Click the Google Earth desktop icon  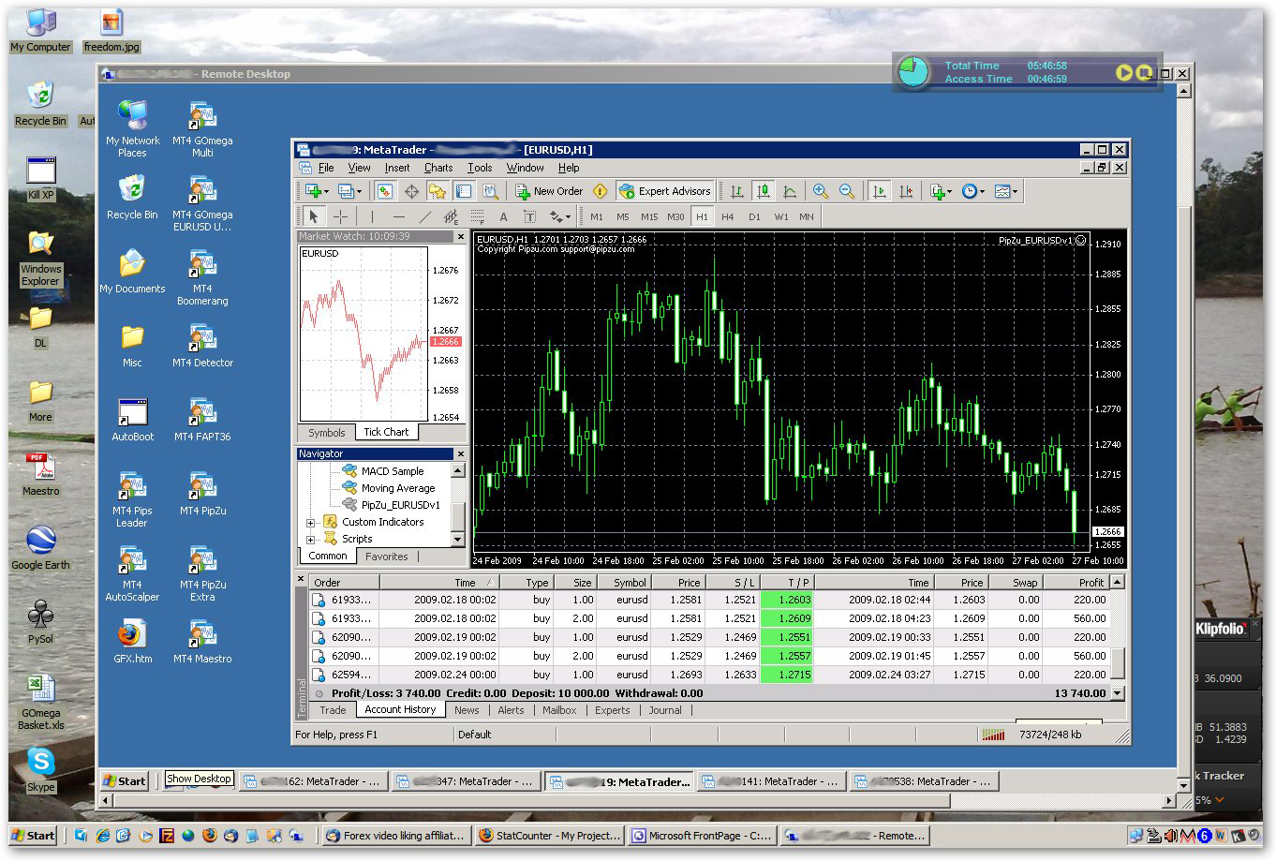click(40, 548)
